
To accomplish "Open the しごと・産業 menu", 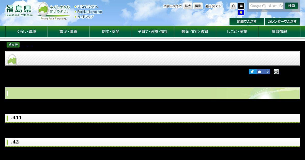I will coord(237,32).
